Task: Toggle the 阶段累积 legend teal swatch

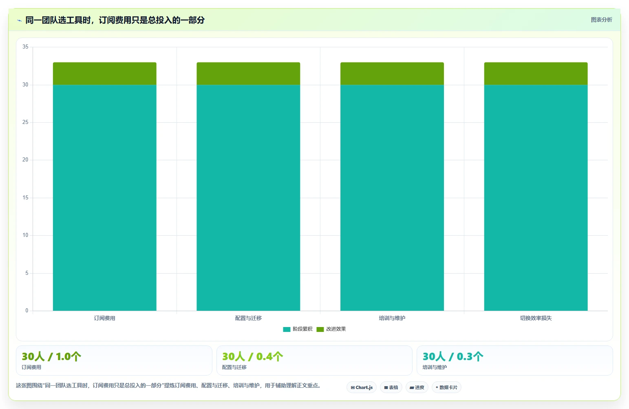Action: (x=287, y=329)
